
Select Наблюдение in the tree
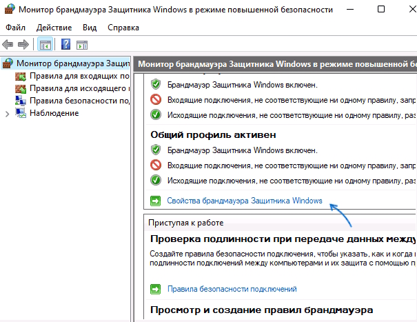tap(54, 113)
